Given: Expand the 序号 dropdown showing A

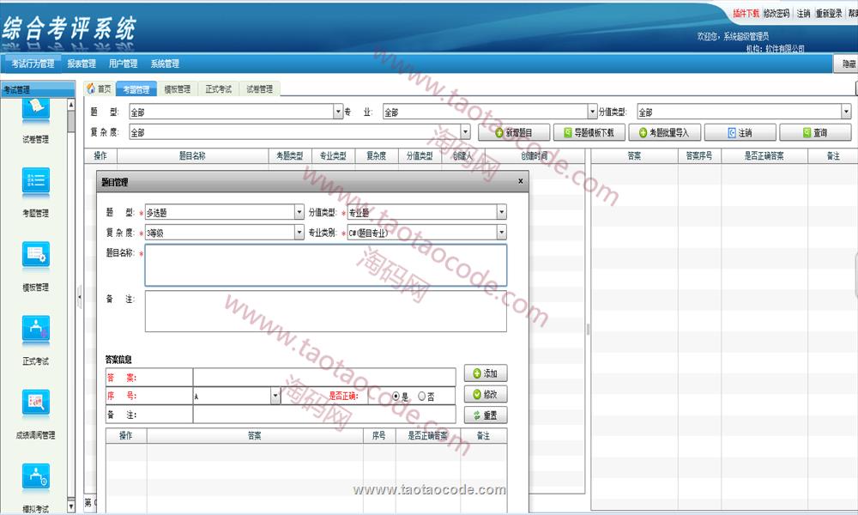Looking at the screenshot, I should click(x=275, y=397).
